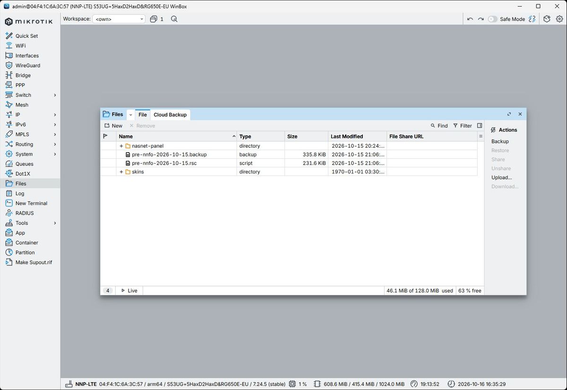Click the uptime 19:13:52 status
567x390 pixels.
tap(424, 384)
